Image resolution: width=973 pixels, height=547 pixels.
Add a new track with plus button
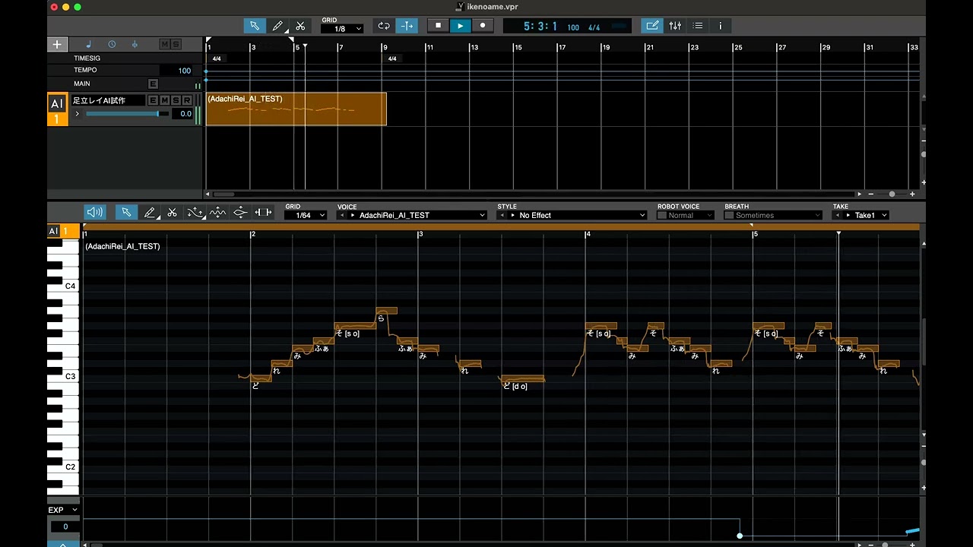click(x=57, y=44)
